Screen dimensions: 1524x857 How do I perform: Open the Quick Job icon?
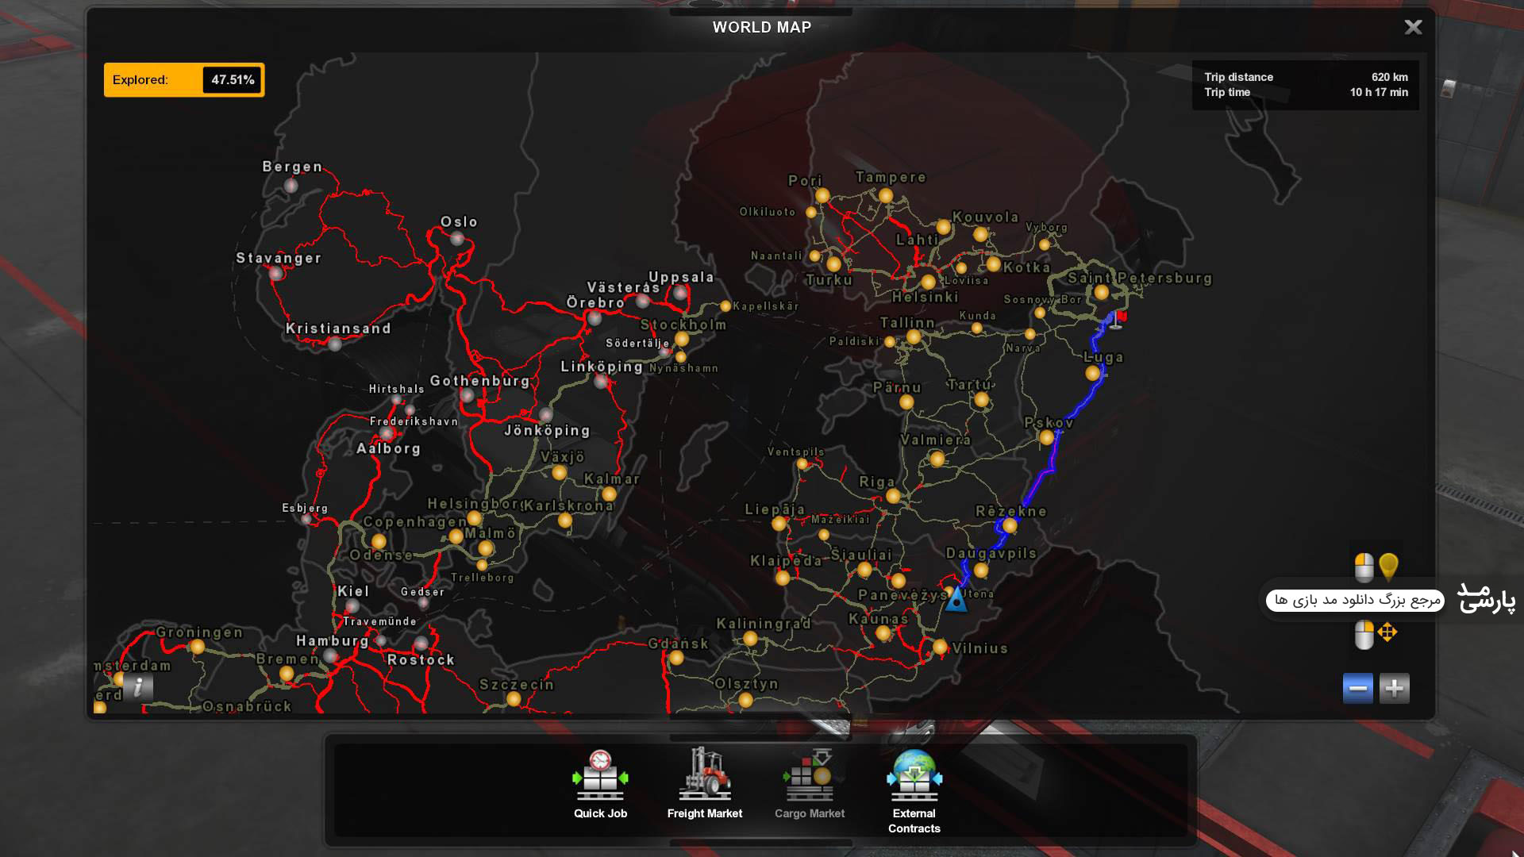tap(600, 774)
